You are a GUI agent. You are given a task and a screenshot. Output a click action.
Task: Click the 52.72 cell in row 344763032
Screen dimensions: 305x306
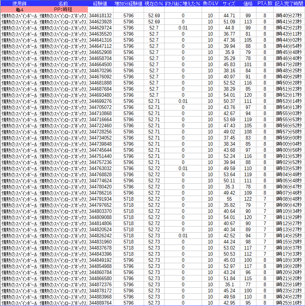tap(154, 168)
